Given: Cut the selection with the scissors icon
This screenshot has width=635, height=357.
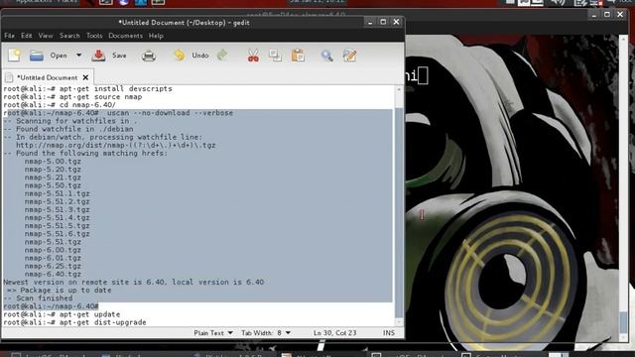Looking at the screenshot, I should [x=253, y=56].
